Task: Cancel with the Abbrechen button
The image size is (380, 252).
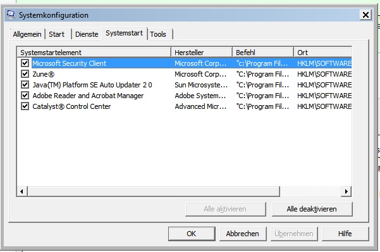Action: tap(243, 234)
